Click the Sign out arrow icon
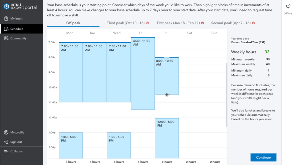This screenshot has height=165, width=294. click(6, 142)
